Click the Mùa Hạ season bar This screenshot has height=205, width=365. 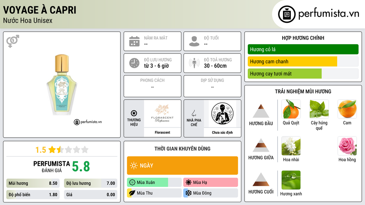pos(211,183)
